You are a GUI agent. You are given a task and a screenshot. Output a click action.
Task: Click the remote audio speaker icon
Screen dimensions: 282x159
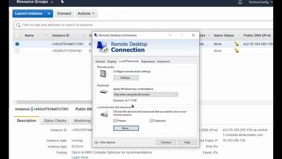104,74
